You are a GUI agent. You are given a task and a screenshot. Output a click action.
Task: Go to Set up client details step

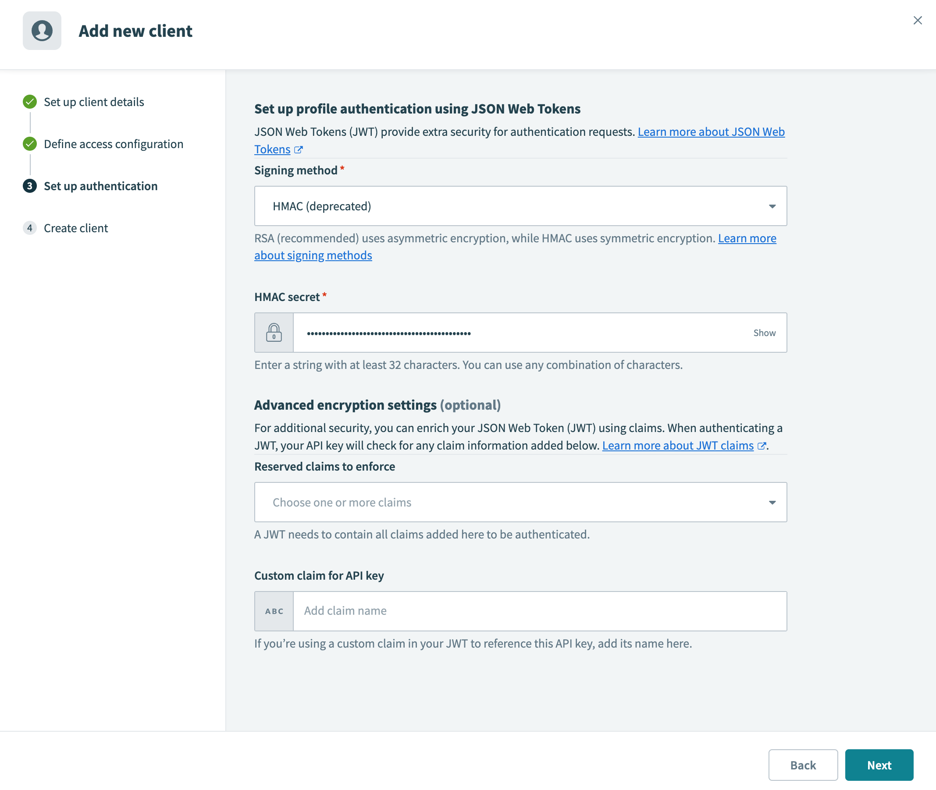pos(94,102)
